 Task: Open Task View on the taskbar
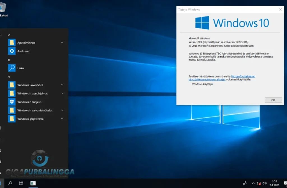pyautogui.click(x=21, y=184)
